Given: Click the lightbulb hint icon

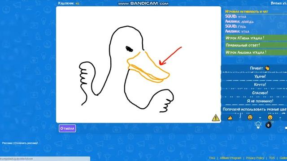Looking at the screenshot, I should point(258,125).
